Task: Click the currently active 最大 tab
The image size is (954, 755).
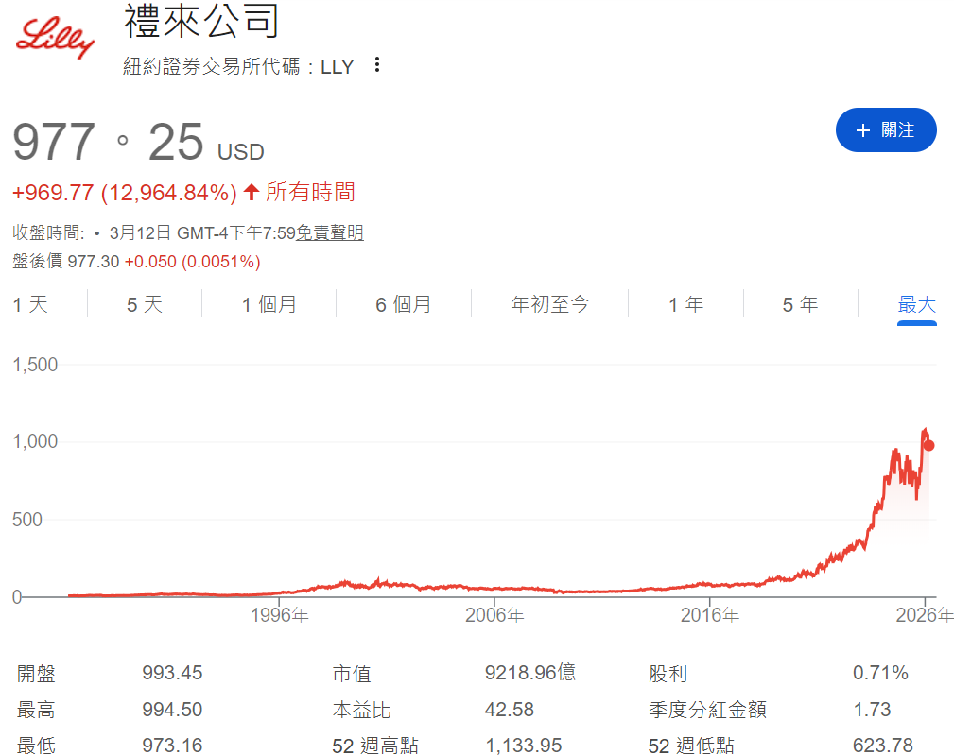Action: pyautogui.click(x=915, y=304)
